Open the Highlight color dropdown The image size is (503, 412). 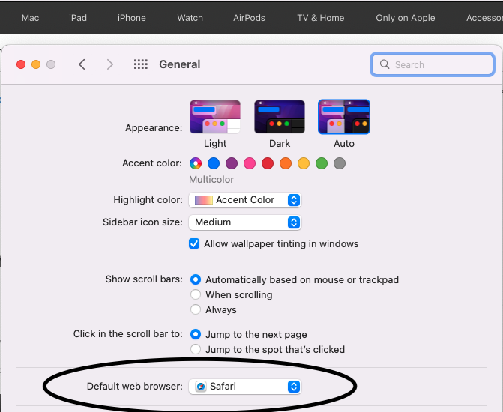click(x=245, y=200)
